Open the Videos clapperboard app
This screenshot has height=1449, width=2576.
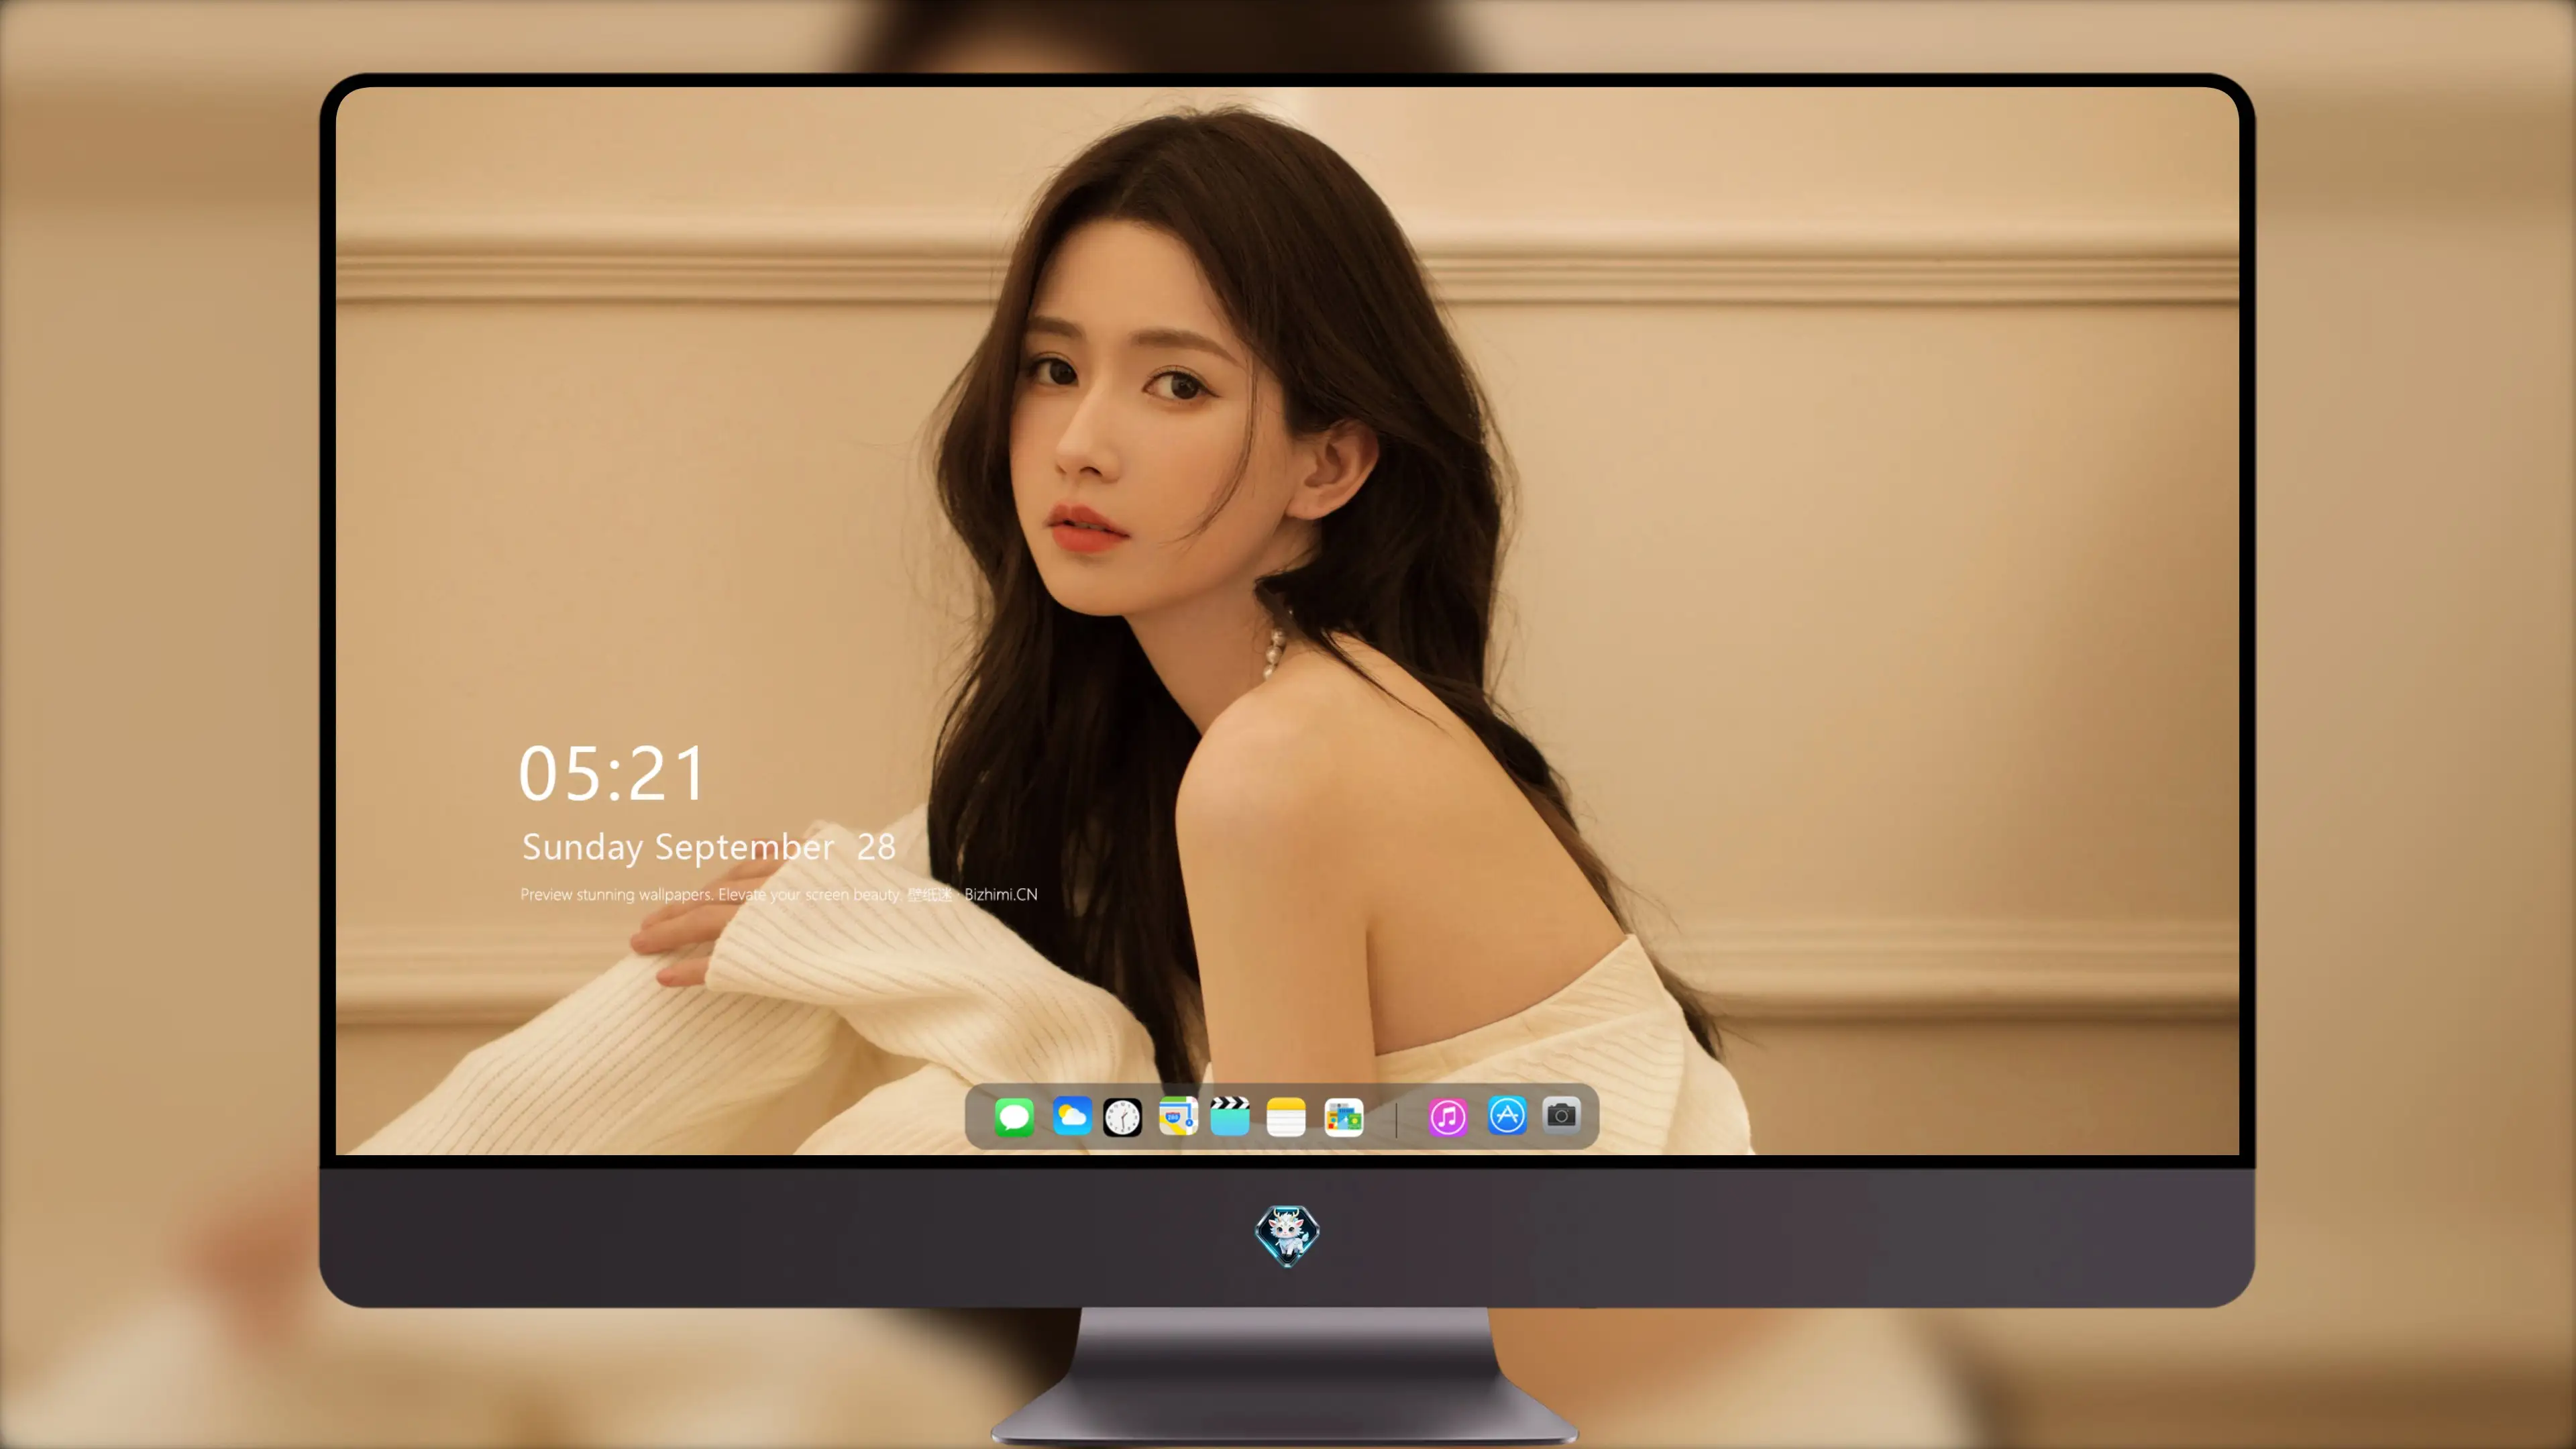[x=1230, y=1116]
